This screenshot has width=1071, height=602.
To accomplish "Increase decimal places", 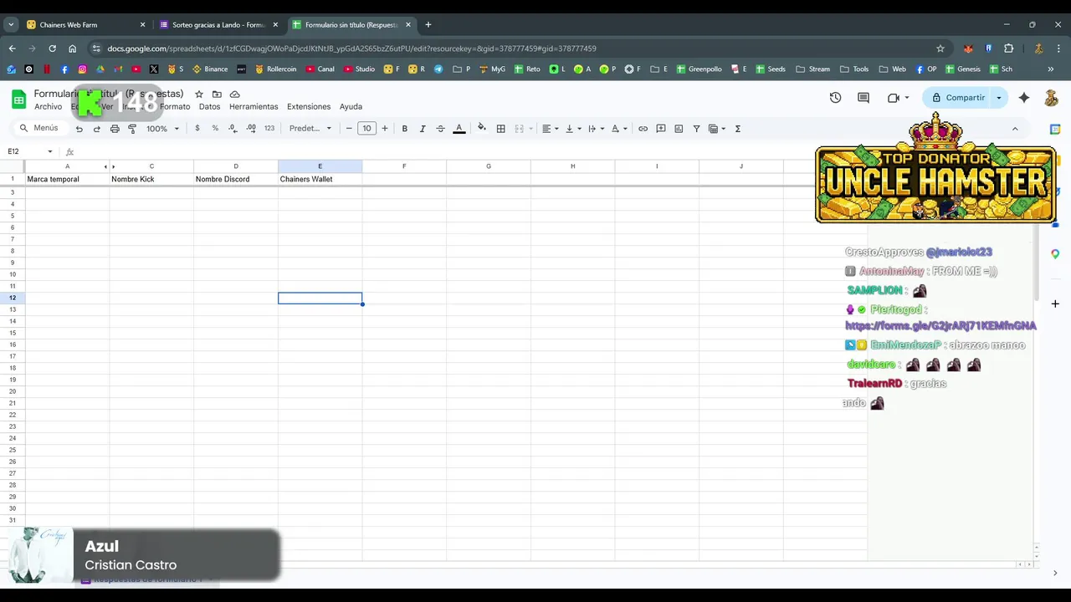I will click(x=251, y=129).
